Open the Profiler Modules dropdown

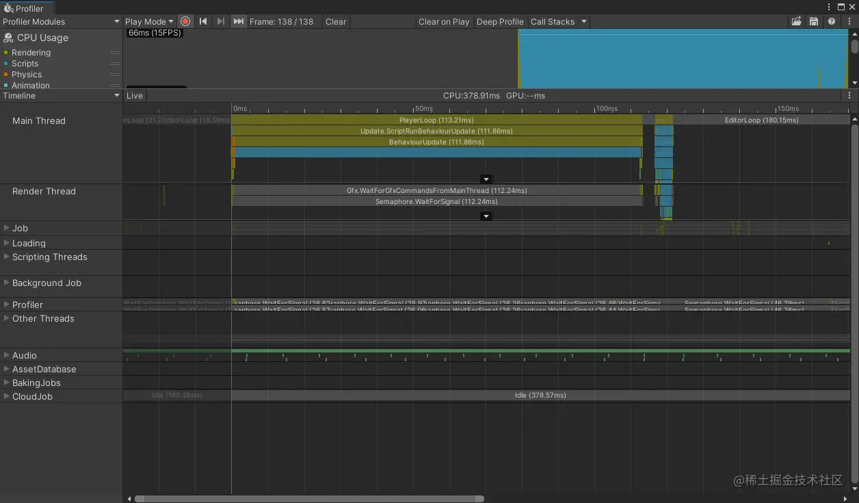pos(61,21)
